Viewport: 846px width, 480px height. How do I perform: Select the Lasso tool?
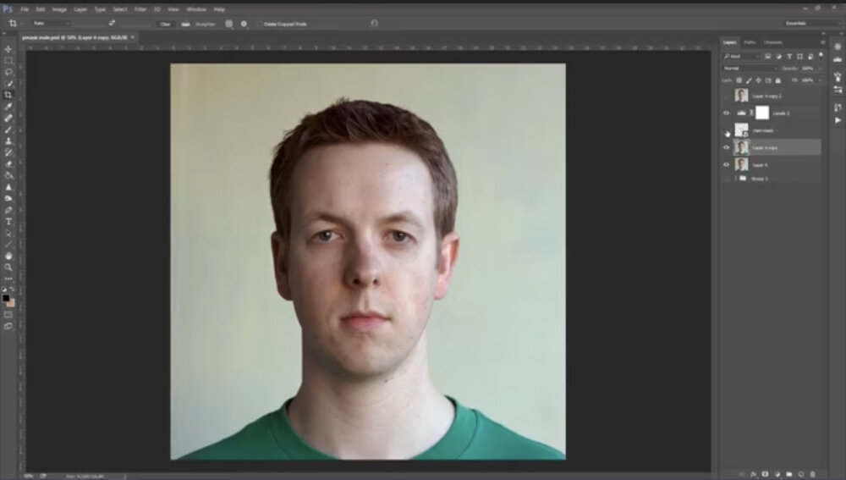(8, 72)
